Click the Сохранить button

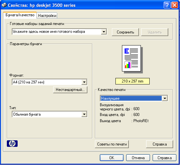pyautogui.click(x=125, y=32)
